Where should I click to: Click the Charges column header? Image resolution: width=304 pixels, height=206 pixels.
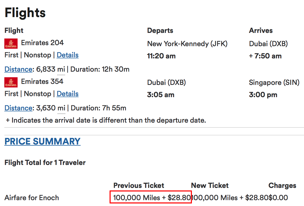(x=282, y=185)
